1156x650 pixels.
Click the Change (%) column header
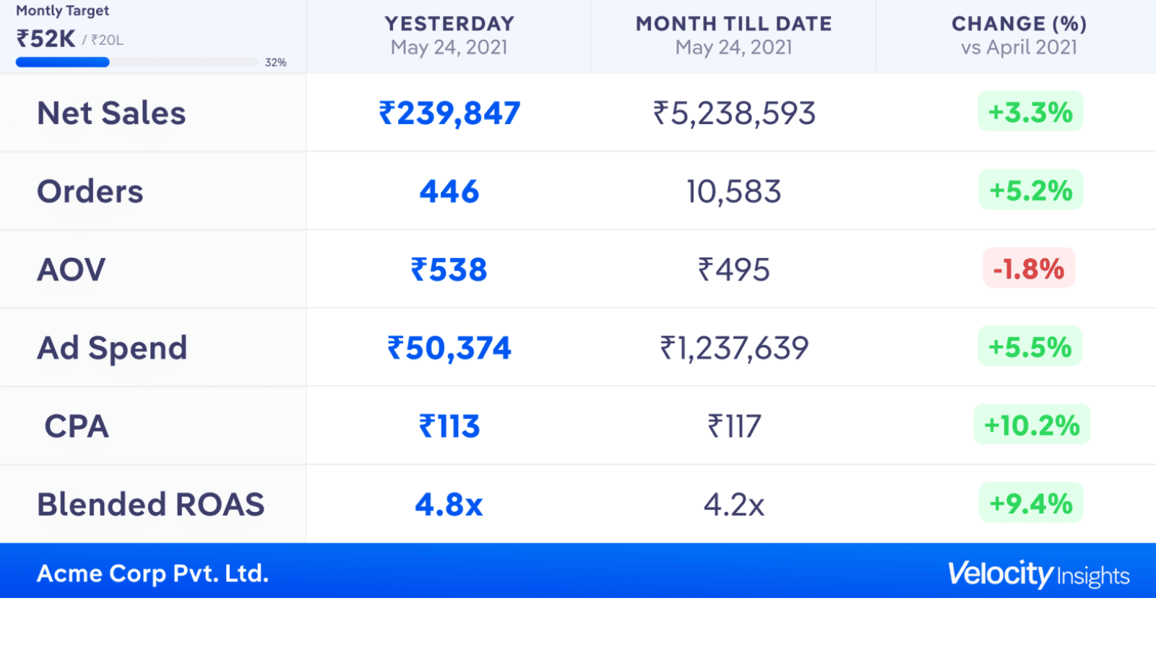[x=1019, y=35]
